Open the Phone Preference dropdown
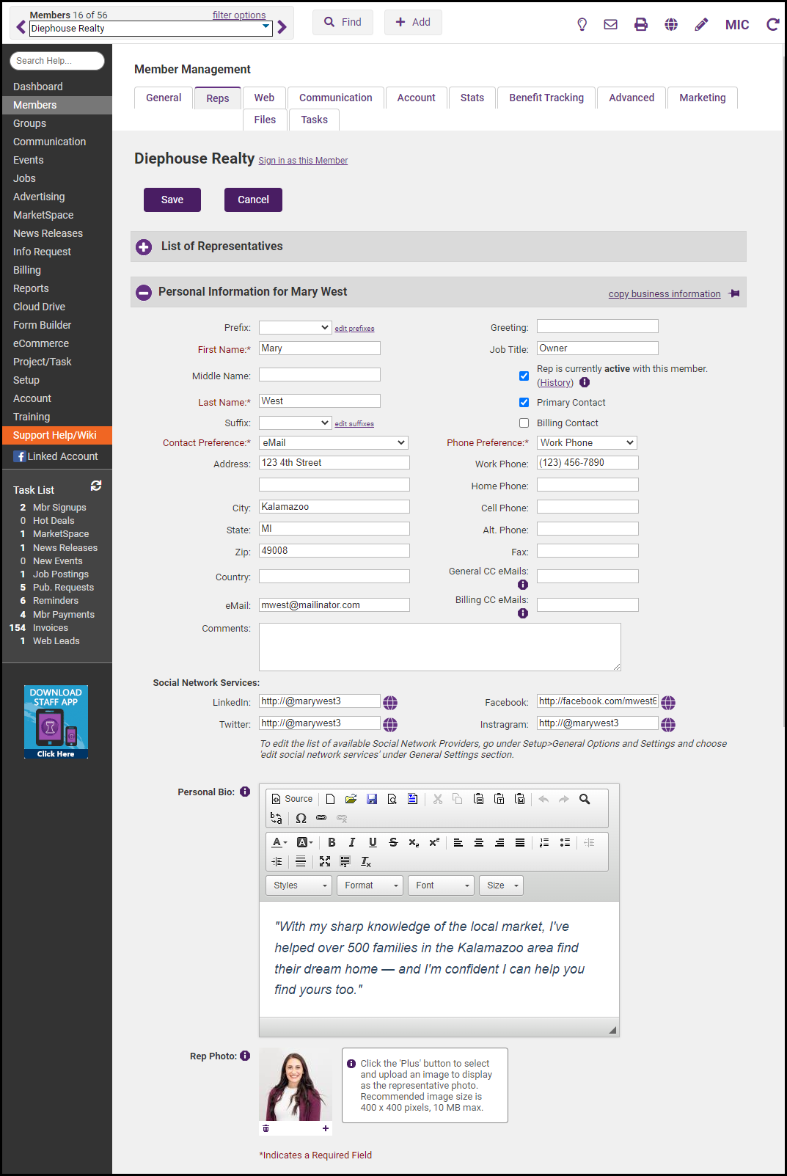787x1176 pixels. click(587, 443)
